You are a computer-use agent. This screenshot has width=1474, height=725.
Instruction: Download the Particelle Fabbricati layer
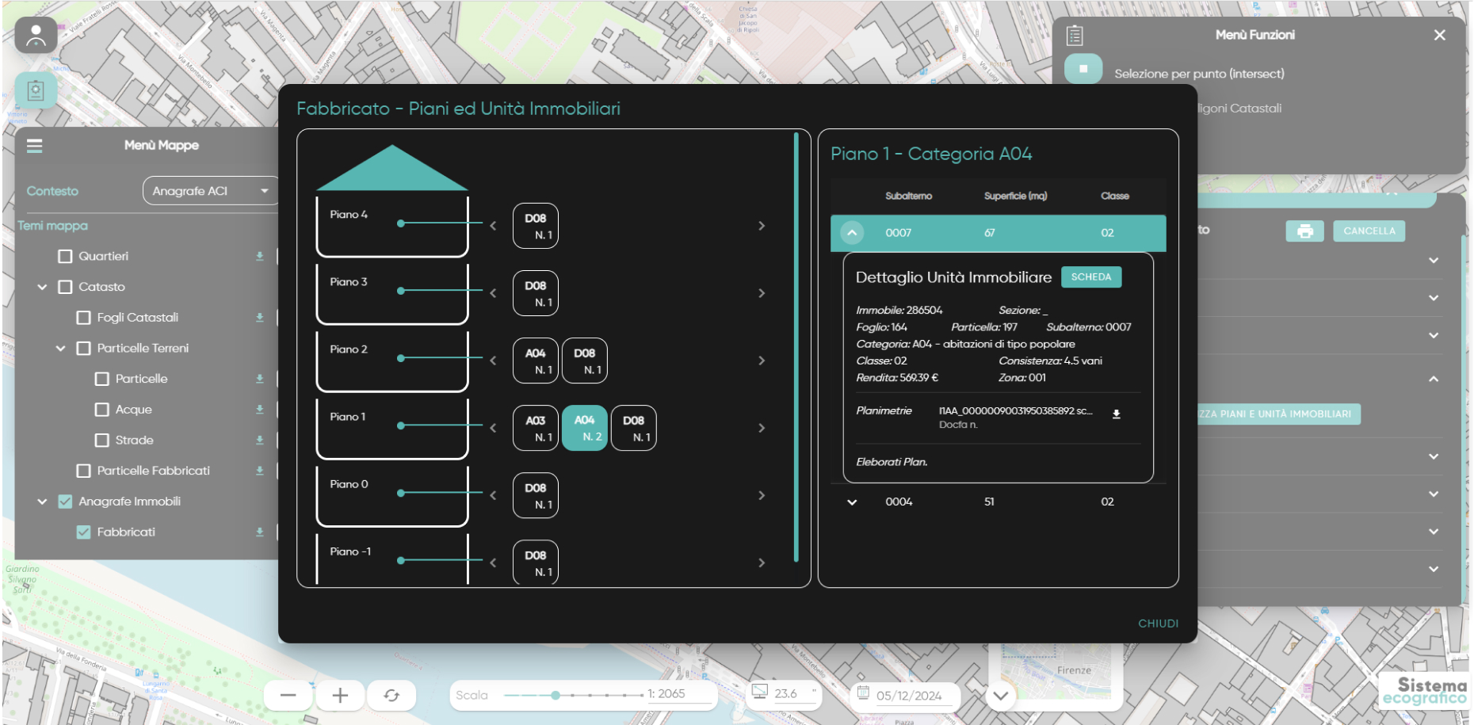coord(259,471)
